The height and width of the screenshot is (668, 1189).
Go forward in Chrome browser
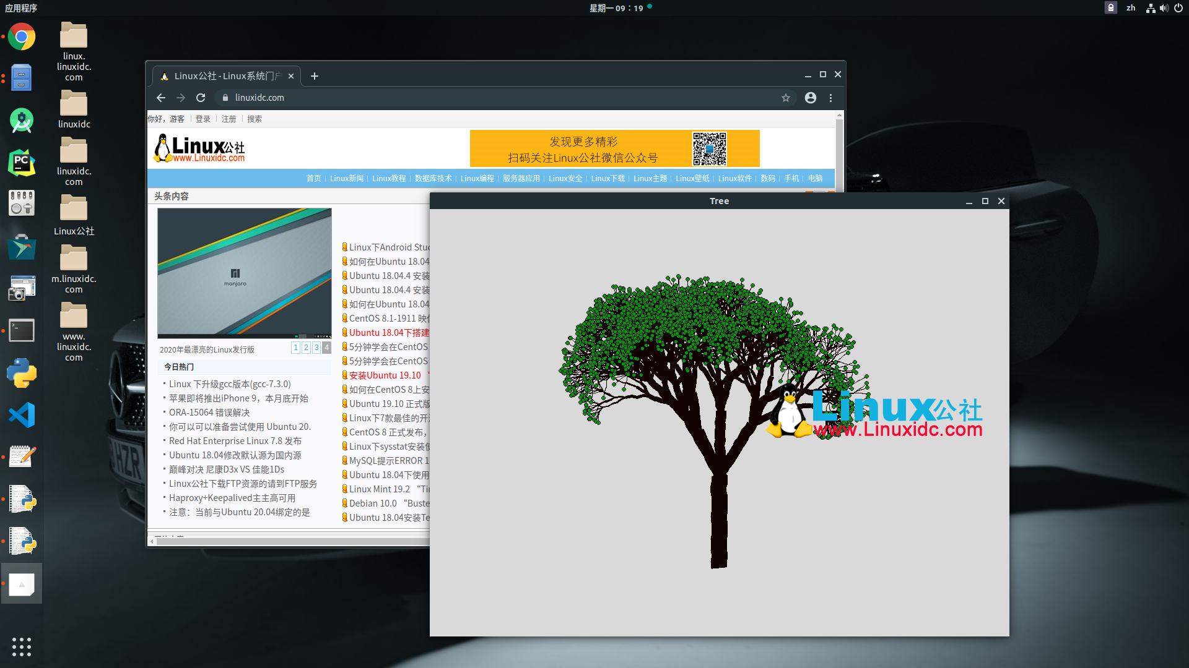[x=181, y=98]
